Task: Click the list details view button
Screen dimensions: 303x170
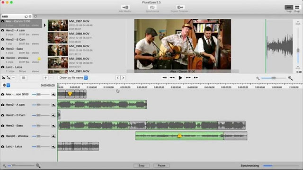Action: point(24,78)
